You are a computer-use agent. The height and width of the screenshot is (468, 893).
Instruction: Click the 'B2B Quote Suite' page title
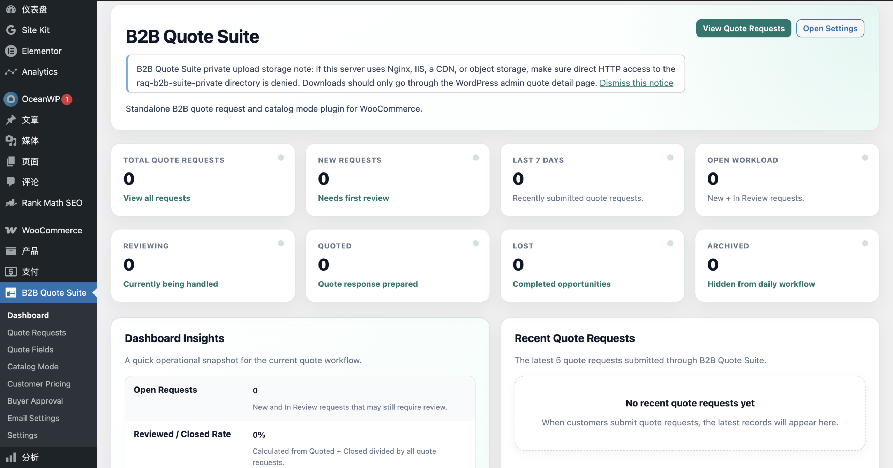click(193, 36)
